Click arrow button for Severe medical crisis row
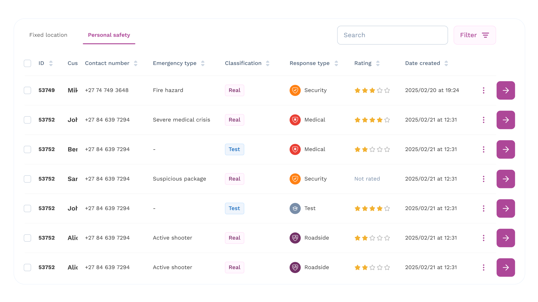 tap(506, 120)
